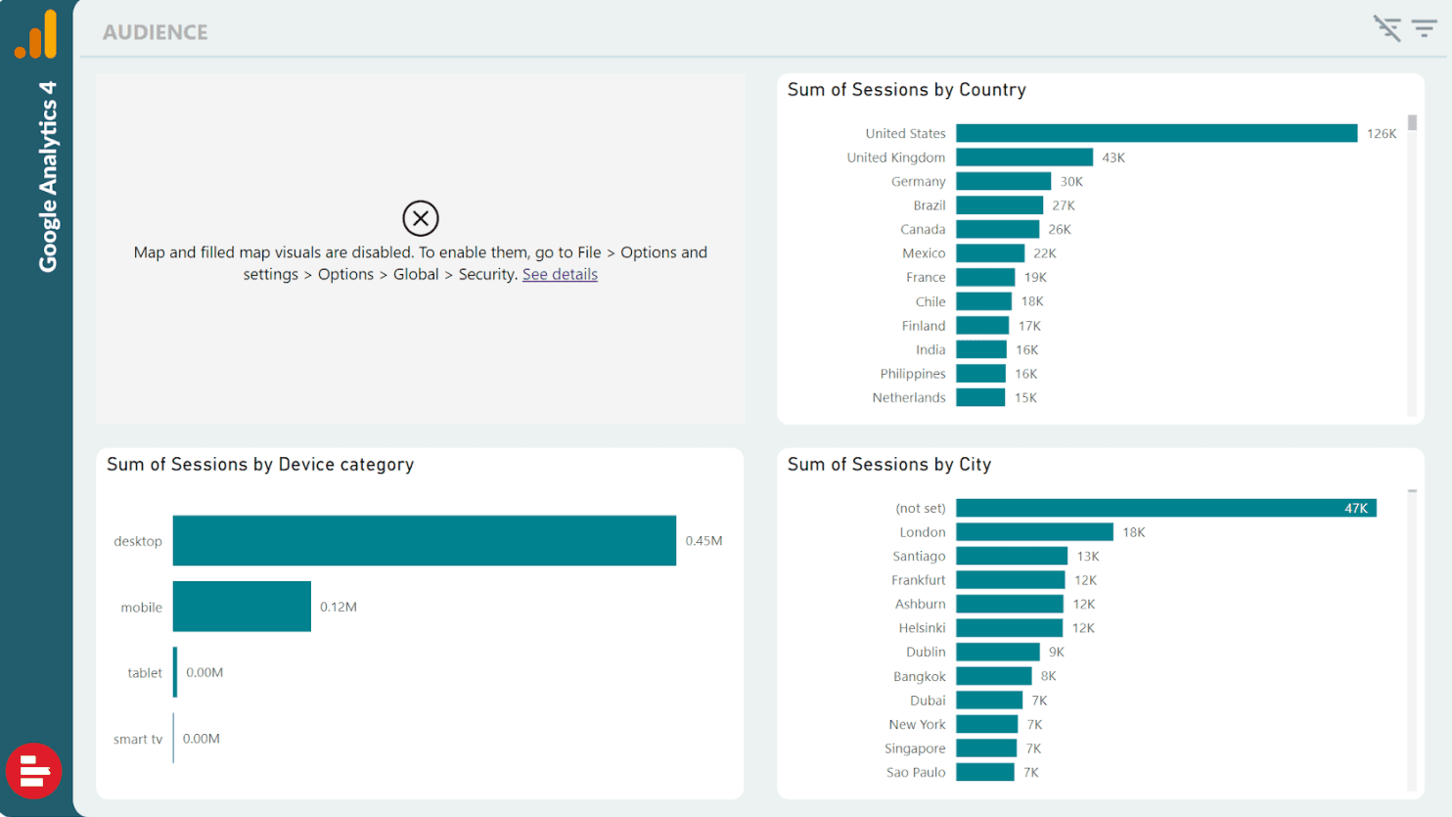Screen dimensions: 1452x817
Task: Click the Country chart scrollbar thumb
Action: (x=1412, y=123)
